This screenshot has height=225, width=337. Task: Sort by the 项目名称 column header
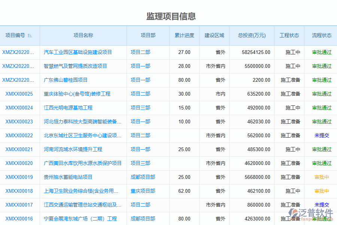click(x=83, y=36)
